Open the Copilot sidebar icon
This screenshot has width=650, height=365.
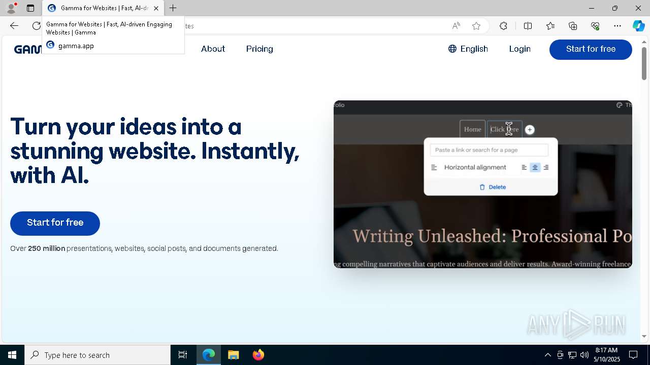pyautogui.click(x=639, y=26)
